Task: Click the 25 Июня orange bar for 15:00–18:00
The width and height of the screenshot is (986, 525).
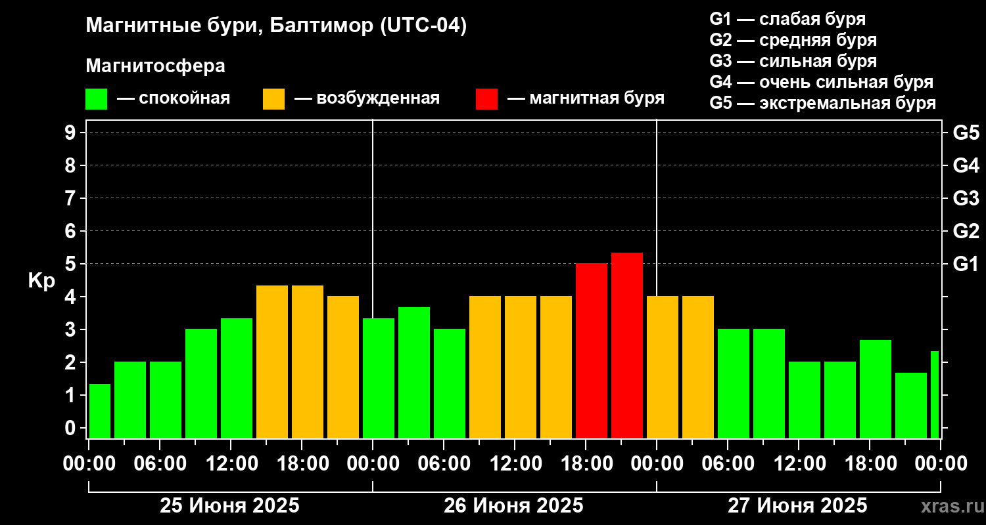Action: (272, 362)
